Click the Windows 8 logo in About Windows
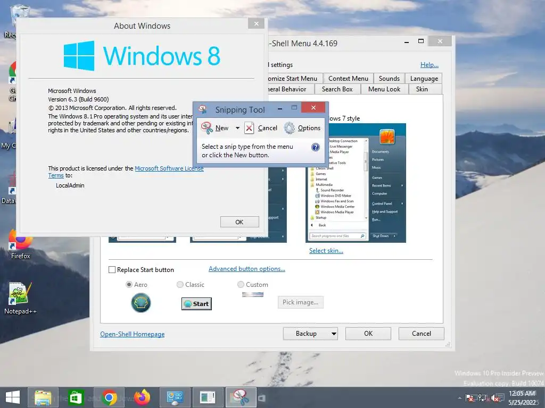The height and width of the screenshot is (408, 545). click(79, 55)
